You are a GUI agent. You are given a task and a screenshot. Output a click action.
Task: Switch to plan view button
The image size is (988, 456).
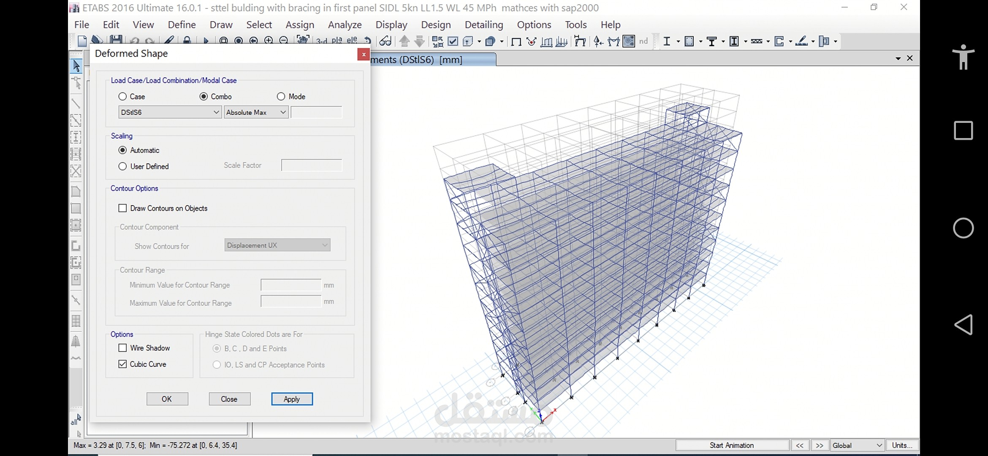click(337, 41)
